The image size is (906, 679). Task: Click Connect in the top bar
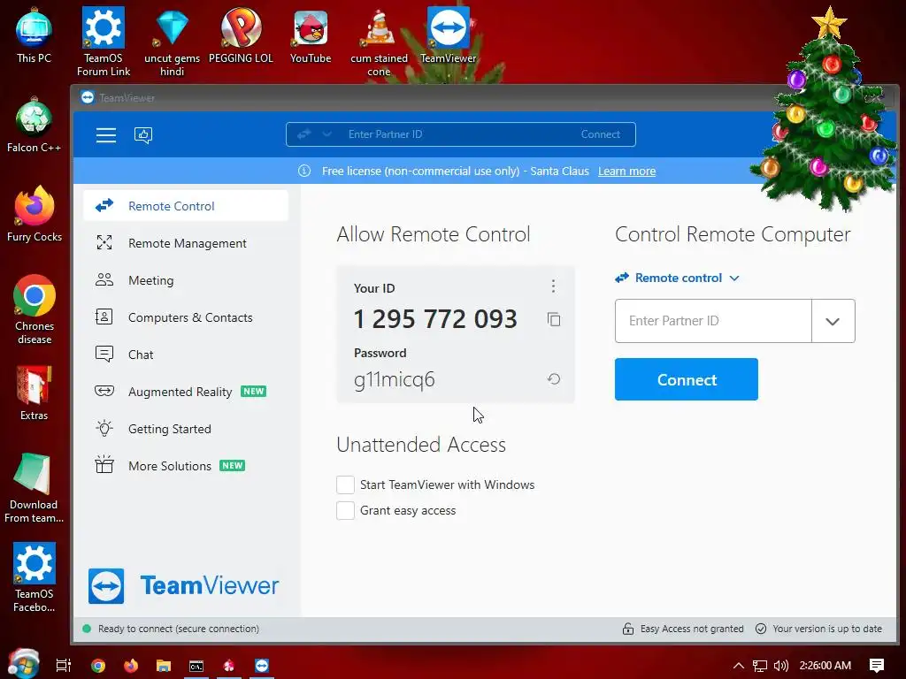click(x=601, y=134)
